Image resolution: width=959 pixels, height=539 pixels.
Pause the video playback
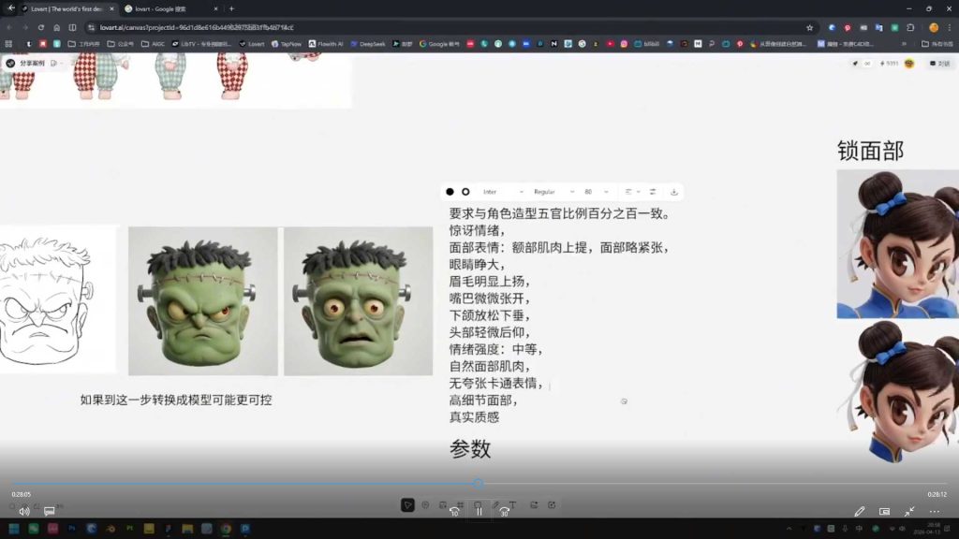479,512
